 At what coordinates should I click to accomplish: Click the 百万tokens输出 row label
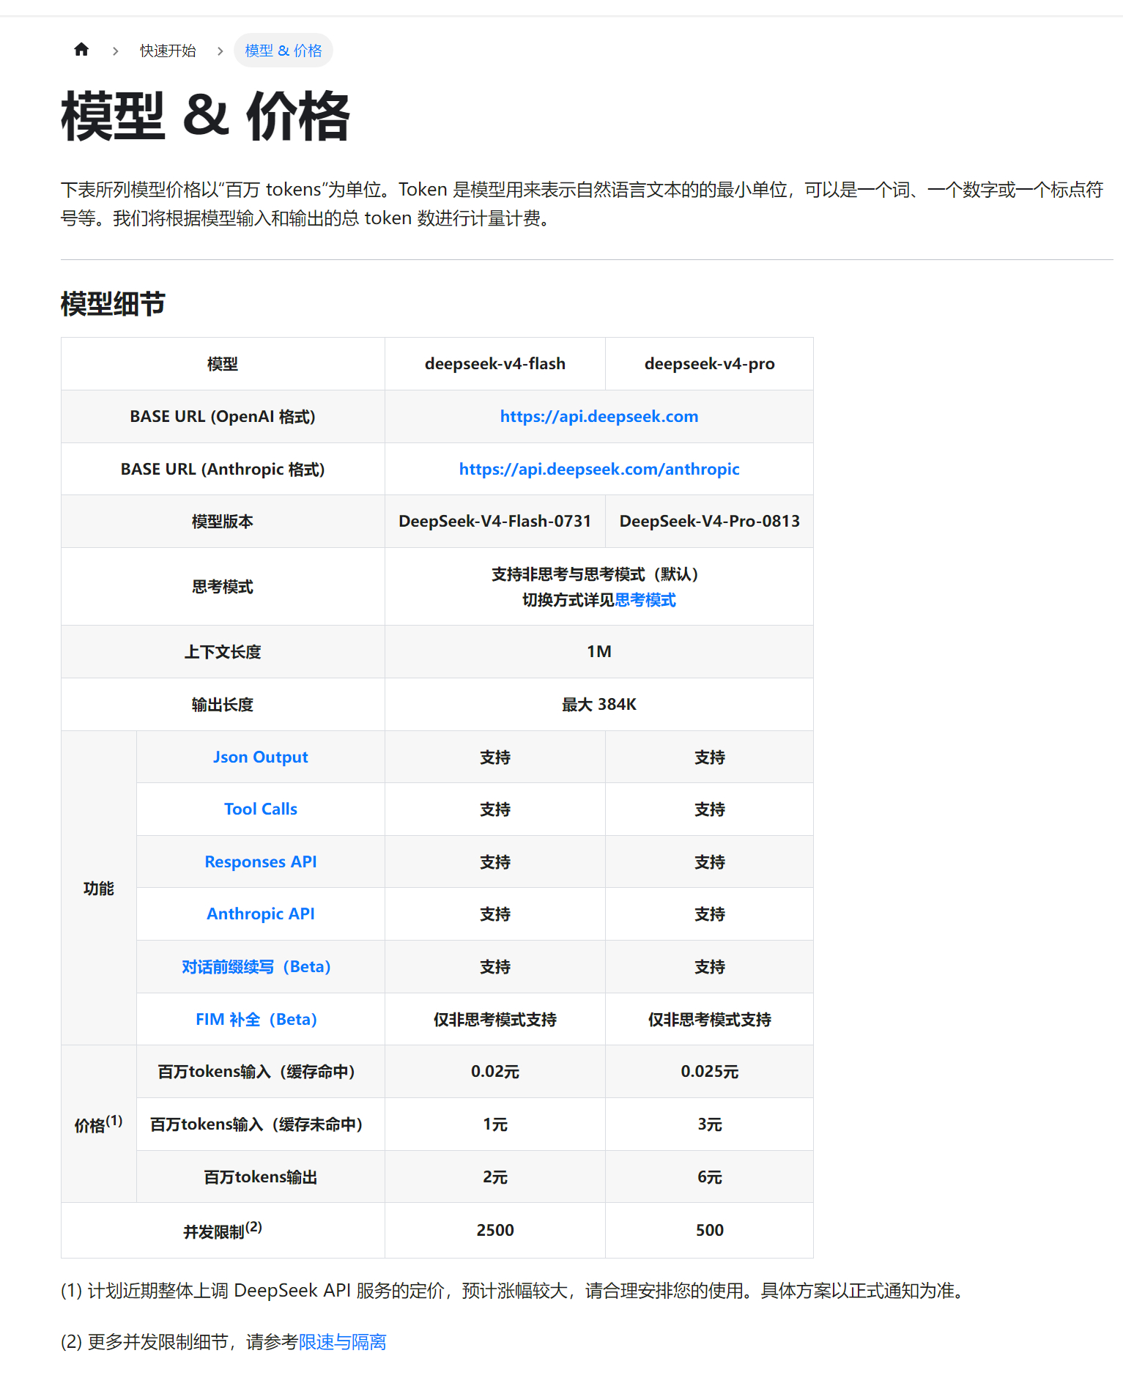pyautogui.click(x=261, y=1177)
